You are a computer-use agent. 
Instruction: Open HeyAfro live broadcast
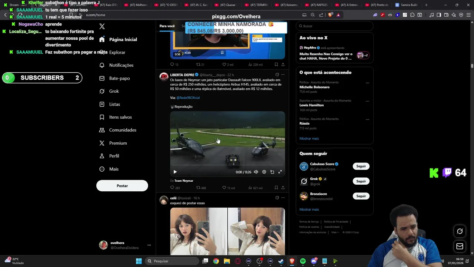point(334,54)
